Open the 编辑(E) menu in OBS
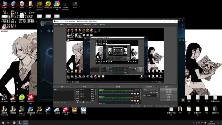Image resolution: width=222 pixels, height=125 pixels. click(62, 24)
